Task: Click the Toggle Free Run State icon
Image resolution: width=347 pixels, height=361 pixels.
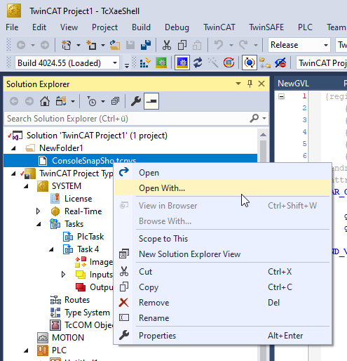Action: [229, 63]
